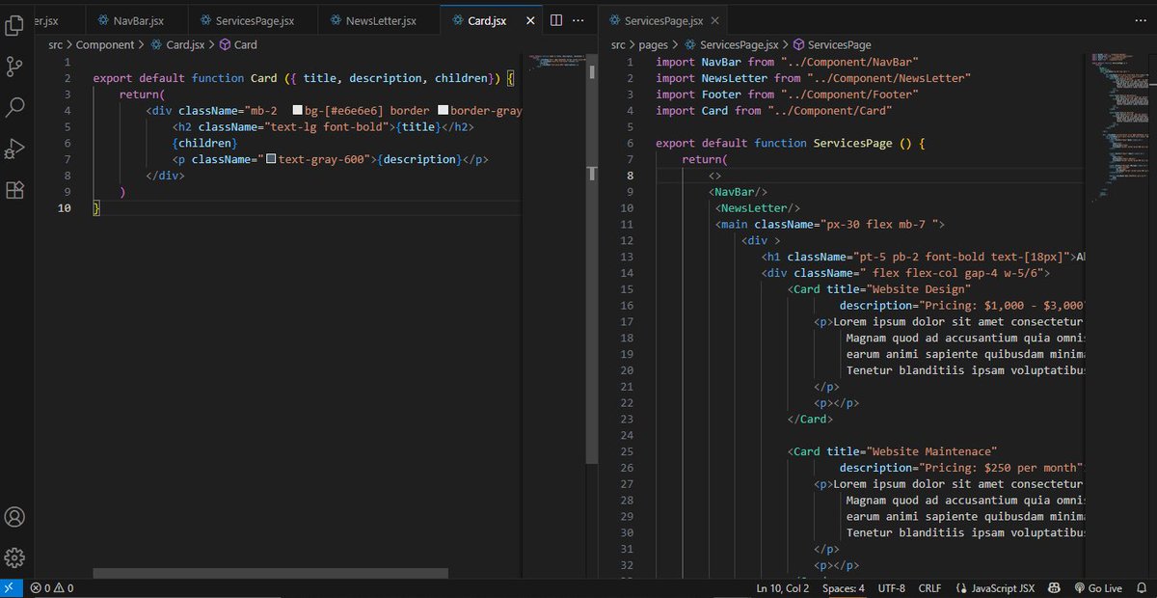Click '<NavBar/>' in ServicesPage.jsx
Screen dimensions: 1157x598
coord(738,192)
